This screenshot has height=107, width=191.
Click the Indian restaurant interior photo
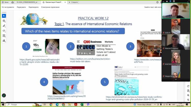point(149,48)
